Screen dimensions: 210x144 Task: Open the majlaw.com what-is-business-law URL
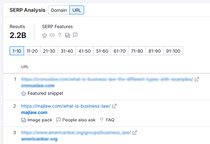(66, 106)
